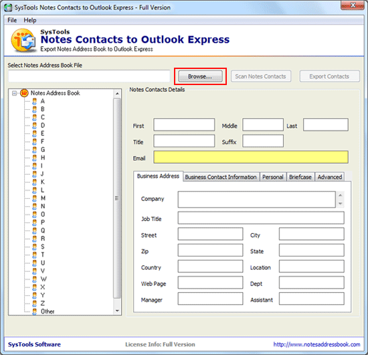The width and height of the screenshot is (368, 355).
Task: Click the Last name input field
Action: point(326,125)
